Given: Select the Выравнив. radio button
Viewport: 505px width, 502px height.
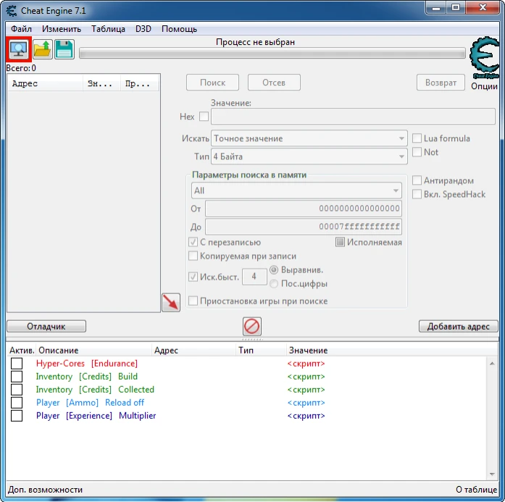Looking at the screenshot, I should pos(274,269).
